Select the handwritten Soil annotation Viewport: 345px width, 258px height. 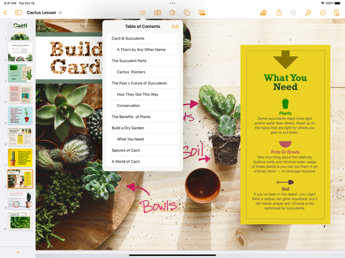coord(194,151)
